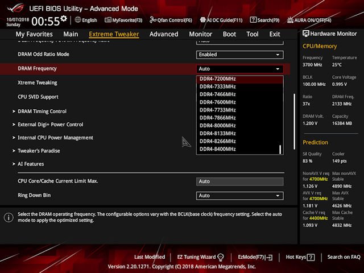Click the EZ Tuning Wizard lightbulb icon

click(221, 257)
